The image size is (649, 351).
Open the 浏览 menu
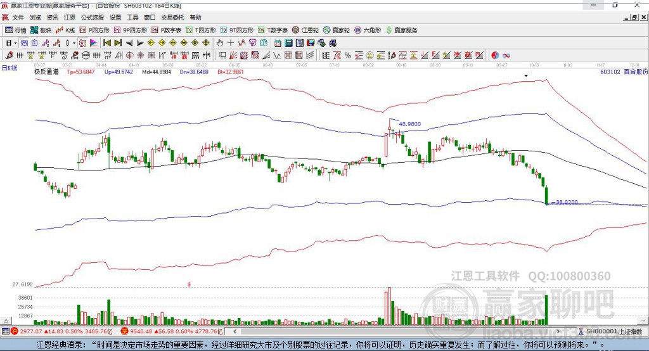tap(35, 17)
